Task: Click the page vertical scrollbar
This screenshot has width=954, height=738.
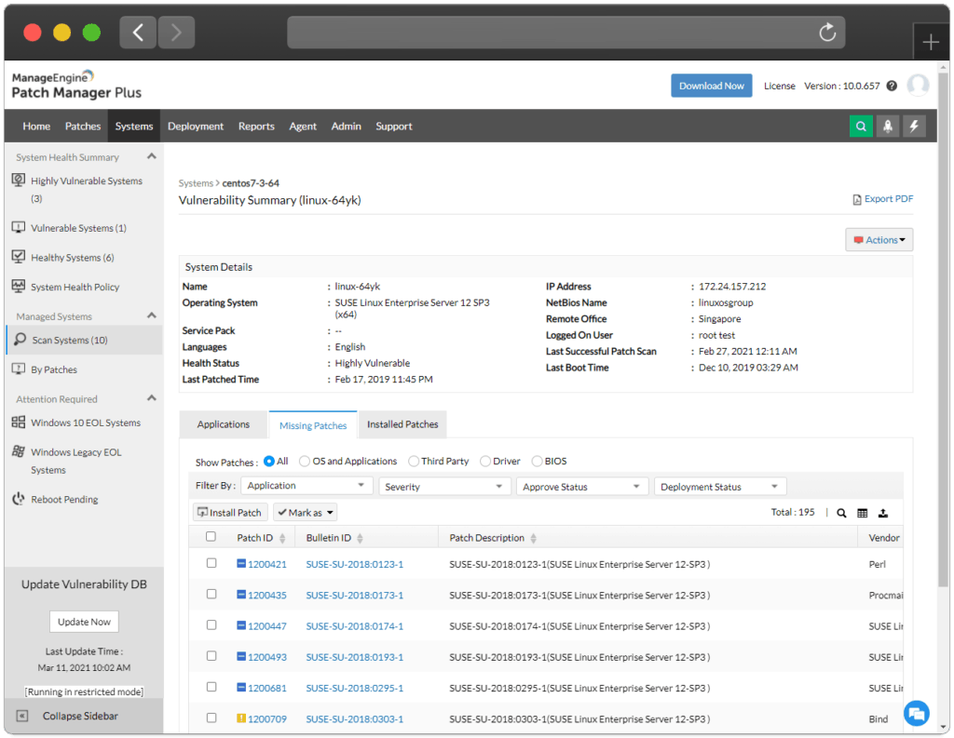Action: click(943, 329)
